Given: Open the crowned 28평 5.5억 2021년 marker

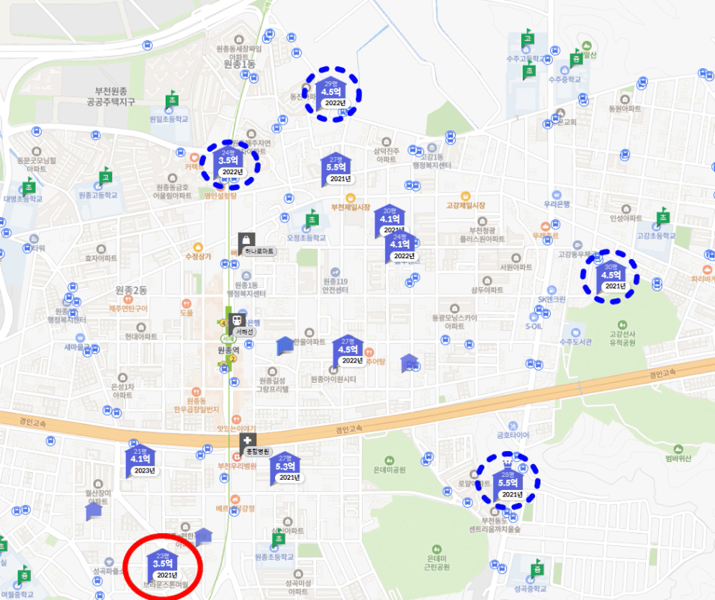Looking at the screenshot, I should point(508,483).
